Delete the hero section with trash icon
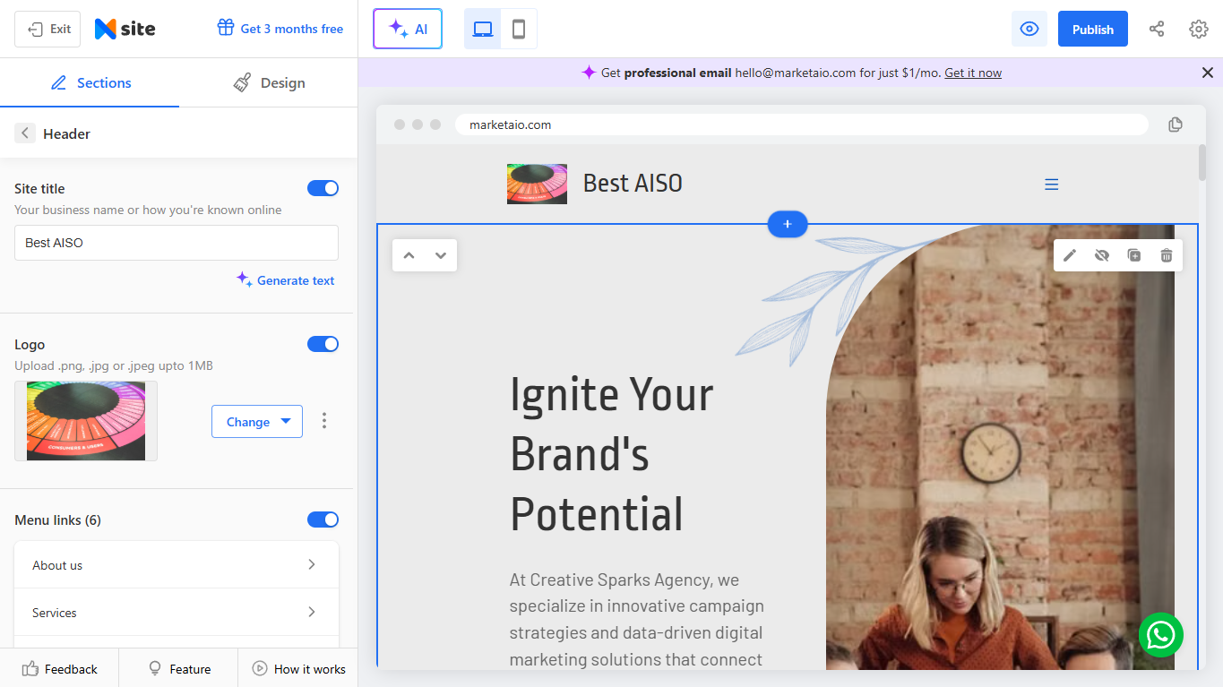 click(1167, 255)
